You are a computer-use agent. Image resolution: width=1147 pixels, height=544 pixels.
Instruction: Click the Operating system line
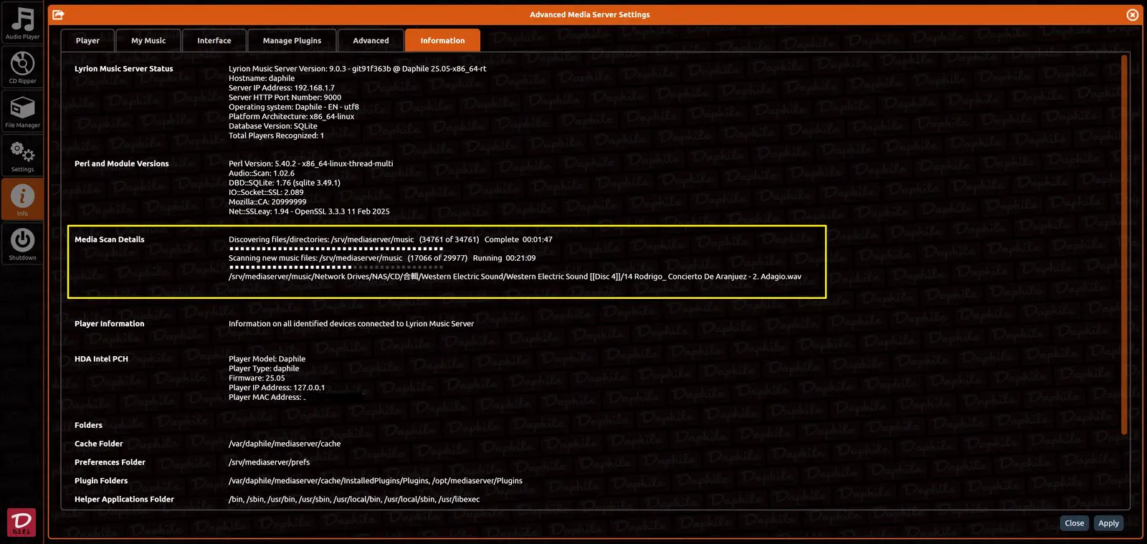coord(294,107)
